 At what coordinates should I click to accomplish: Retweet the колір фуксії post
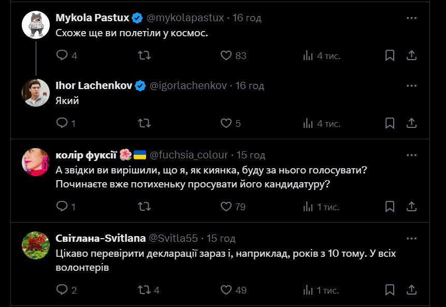click(145, 207)
